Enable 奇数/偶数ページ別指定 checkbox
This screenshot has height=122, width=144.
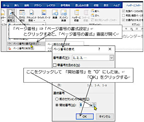tap(123, 16)
